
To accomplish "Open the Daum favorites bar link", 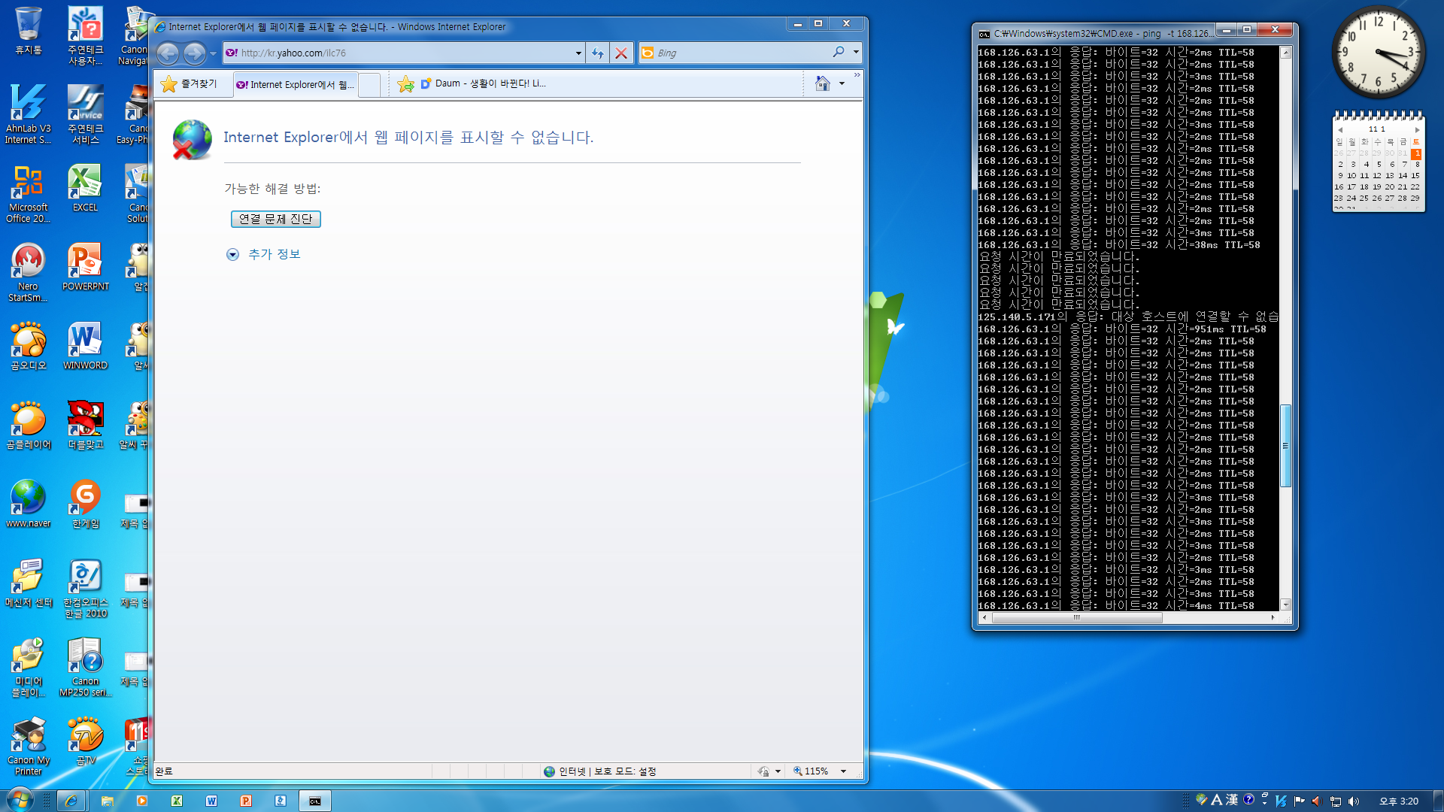I will coord(484,83).
